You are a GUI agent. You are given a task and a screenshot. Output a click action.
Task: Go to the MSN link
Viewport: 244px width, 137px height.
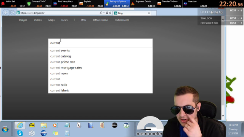click(x=83, y=20)
